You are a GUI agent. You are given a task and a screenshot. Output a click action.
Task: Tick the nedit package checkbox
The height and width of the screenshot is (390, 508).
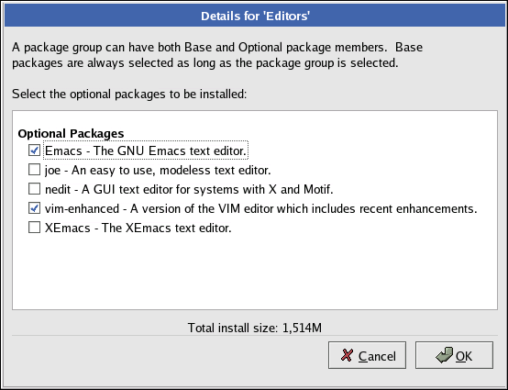tap(34, 189)
